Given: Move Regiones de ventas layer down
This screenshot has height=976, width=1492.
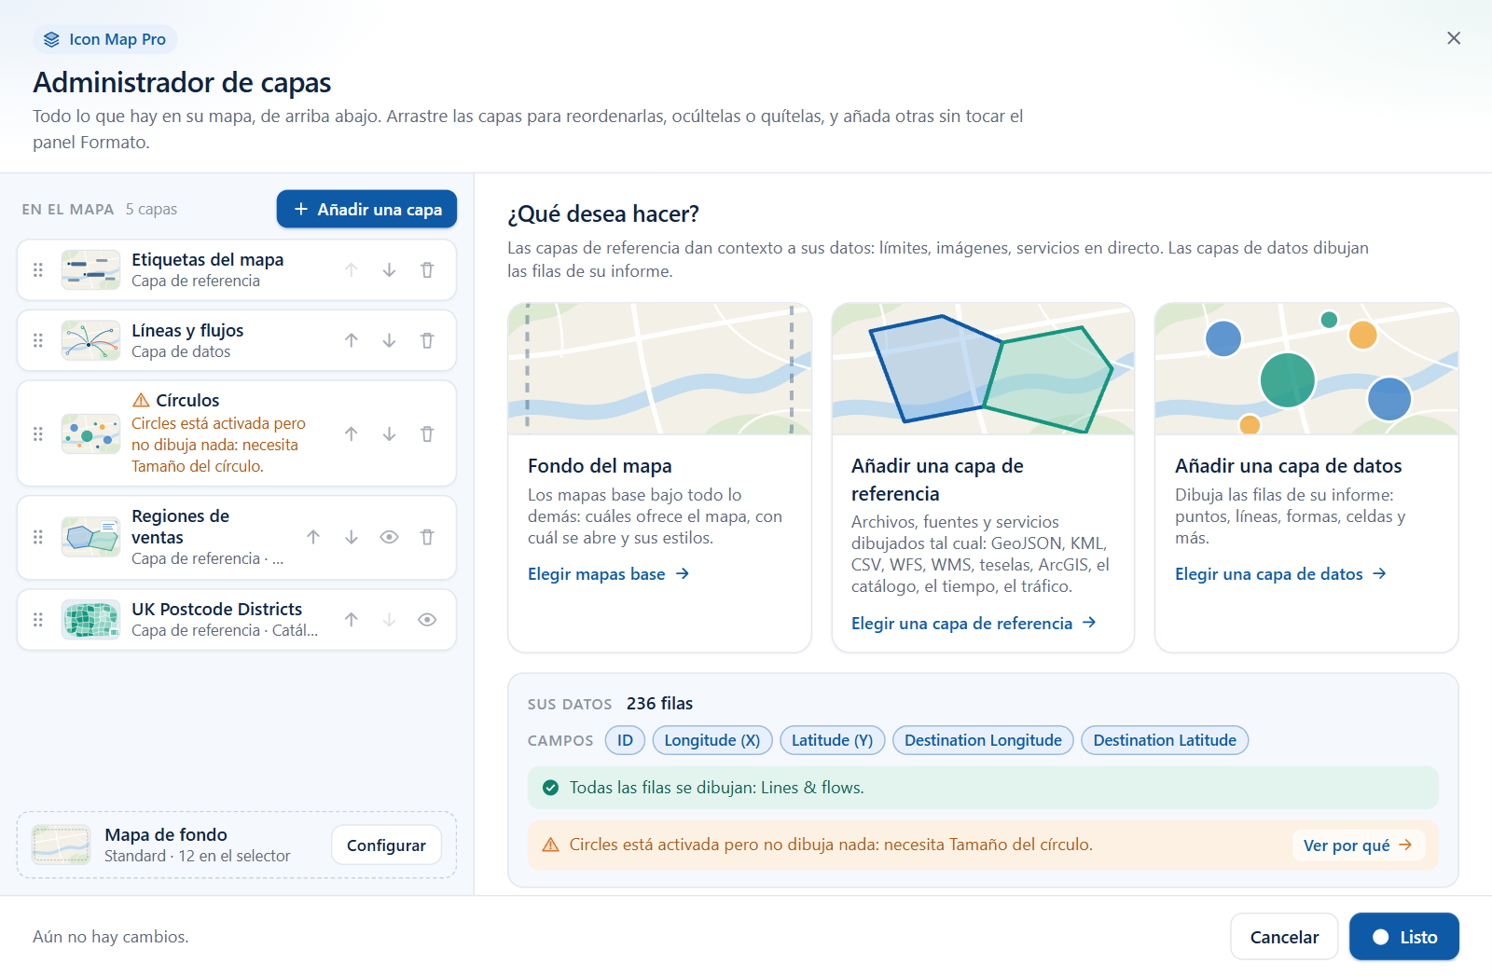Looking at the screenshot, I should tap(352, 537).
